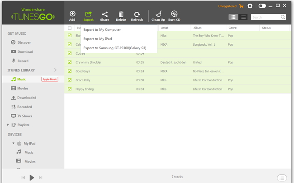Sort by the Album column header
294x183 pixels.
point(198,28)
